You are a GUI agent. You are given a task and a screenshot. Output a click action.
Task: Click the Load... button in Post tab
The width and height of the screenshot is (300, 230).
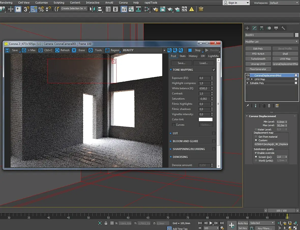(x=204, y=63)
